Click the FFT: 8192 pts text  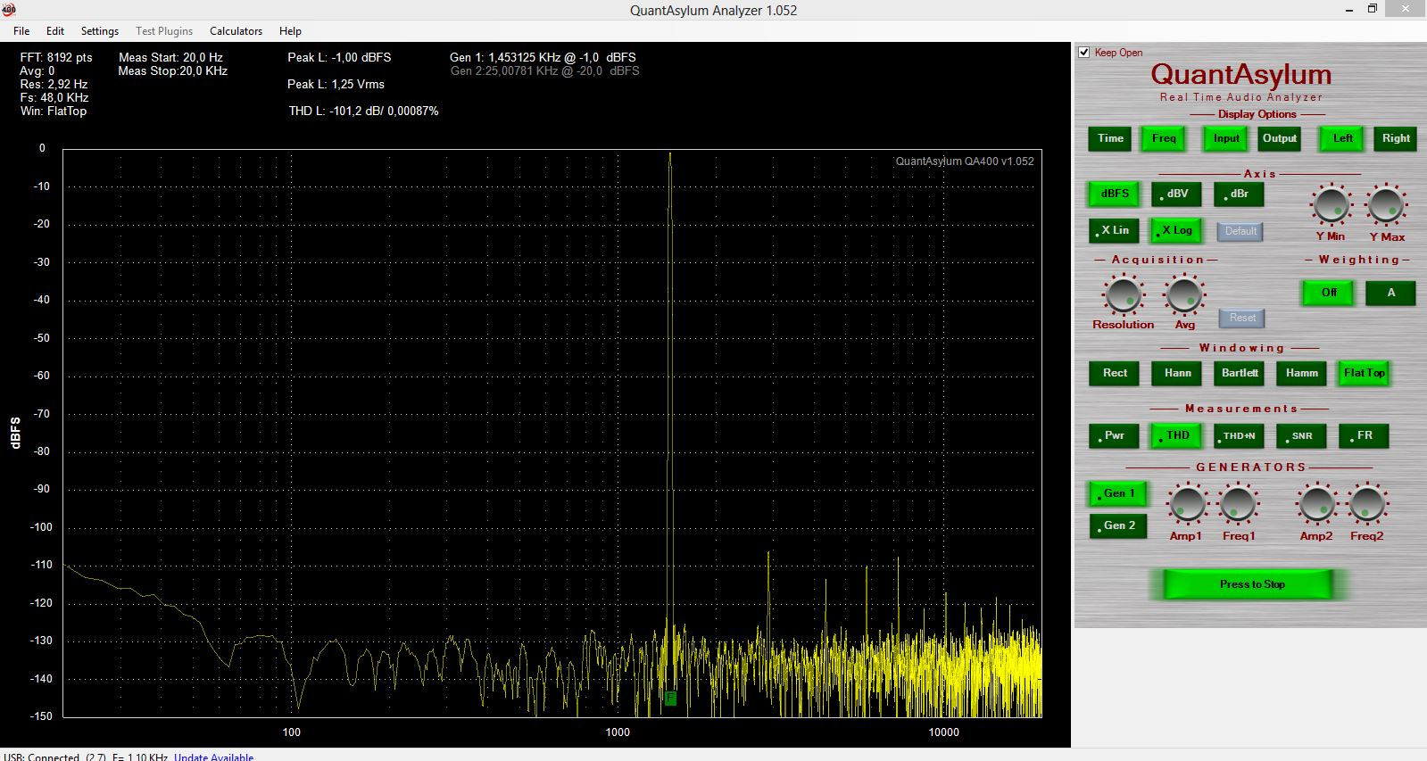tap(56, 57)
